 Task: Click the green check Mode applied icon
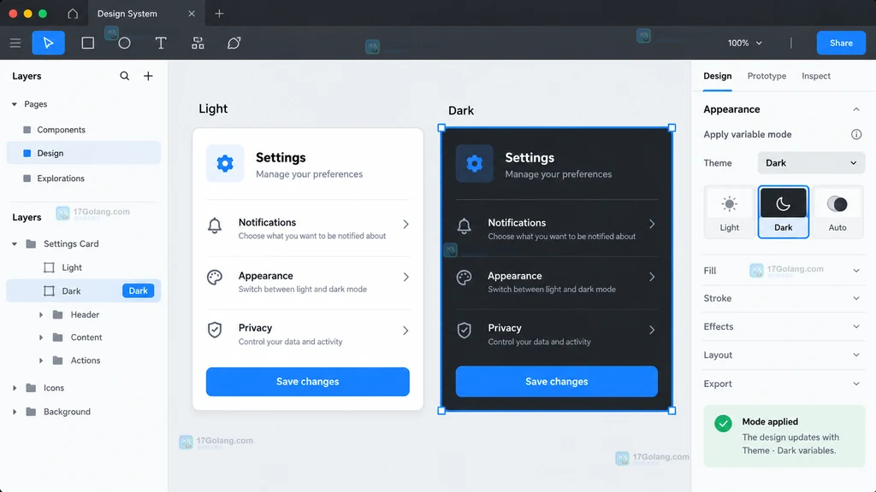[723, 424]
